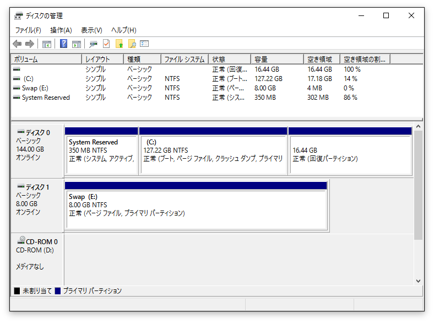Sort by 種類 column header
434x323 pixels.
click(142, 60)
